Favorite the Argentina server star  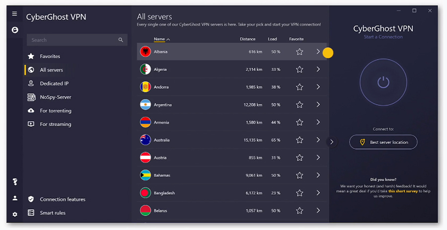click(299, 105)
